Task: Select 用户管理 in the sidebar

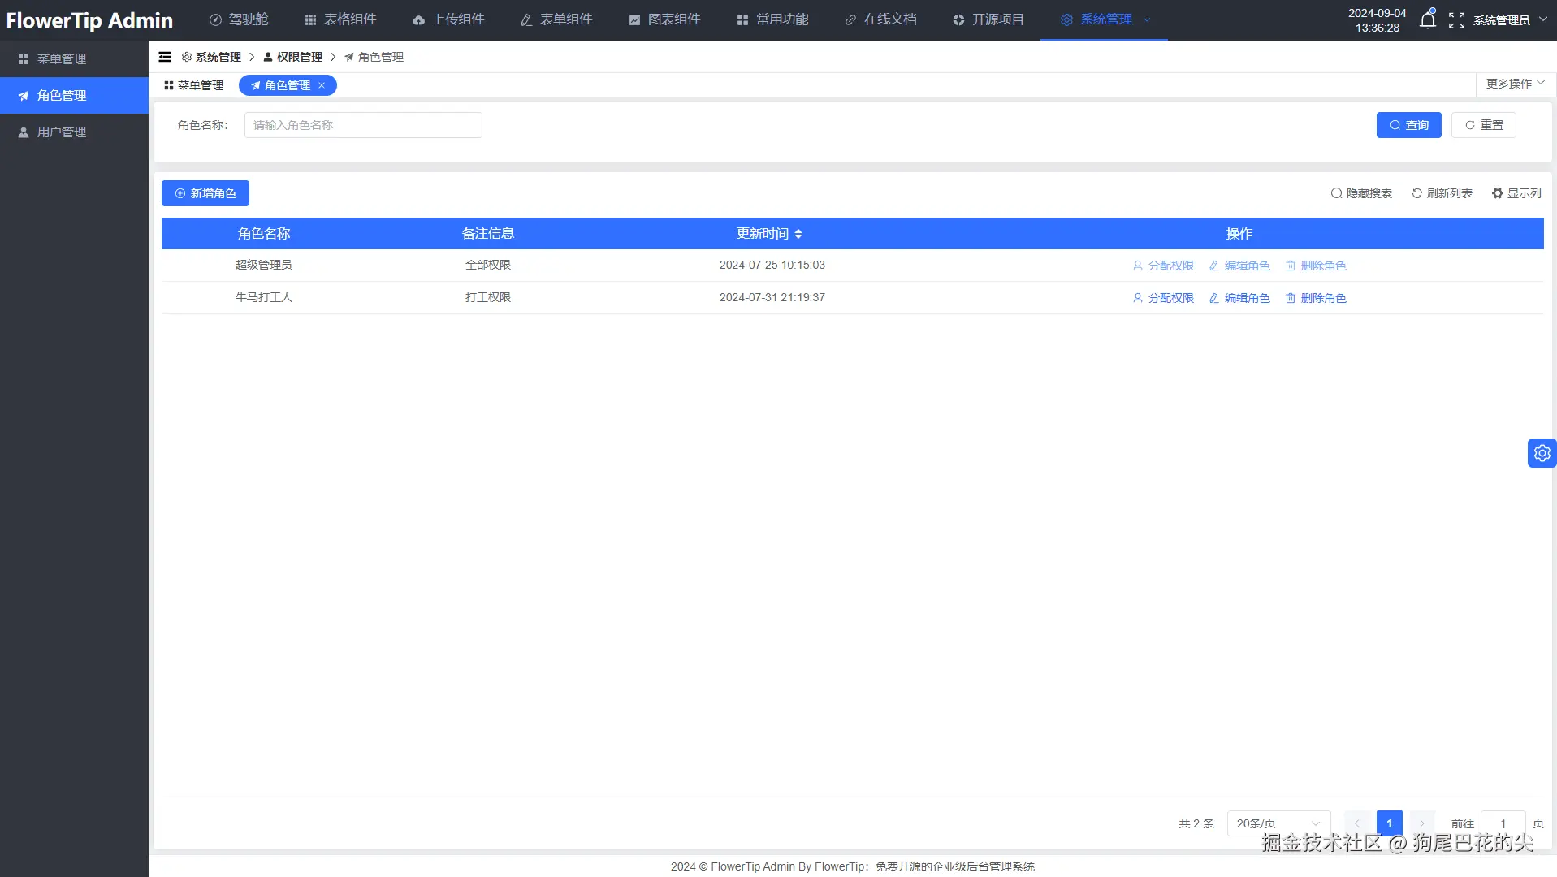Action: pos(74,132)
